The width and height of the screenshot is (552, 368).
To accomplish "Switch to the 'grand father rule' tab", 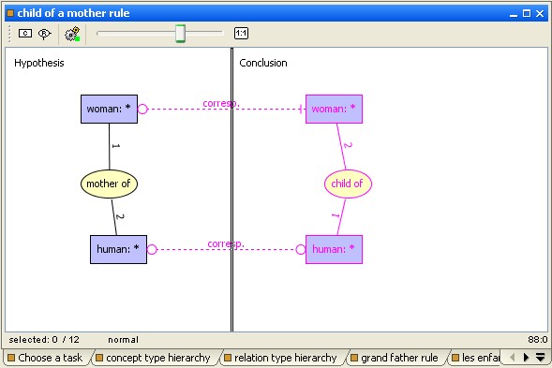I will click(x=395, y=358).
